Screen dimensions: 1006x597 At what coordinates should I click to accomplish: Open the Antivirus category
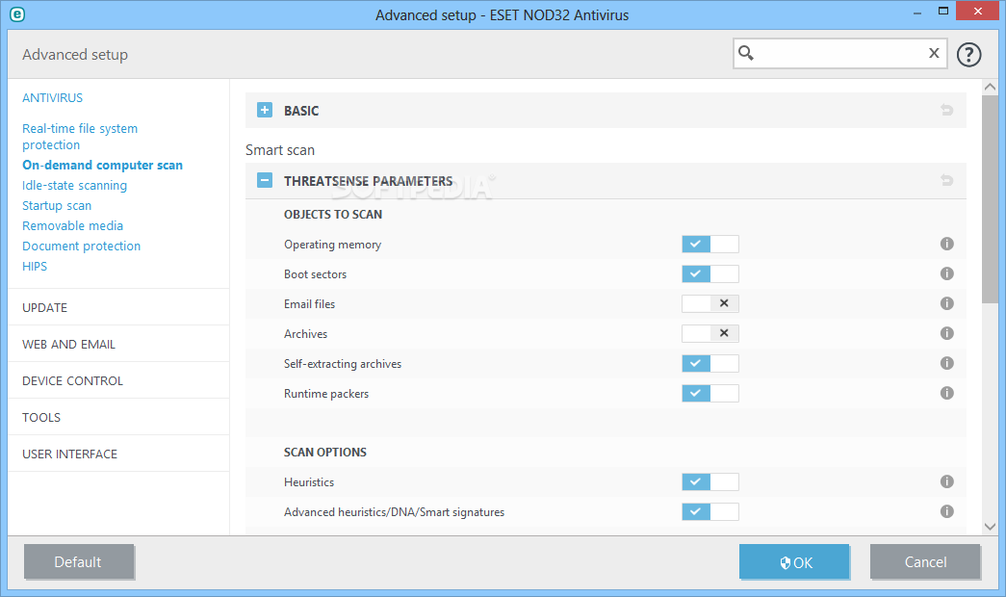click(x=53, y=98)
